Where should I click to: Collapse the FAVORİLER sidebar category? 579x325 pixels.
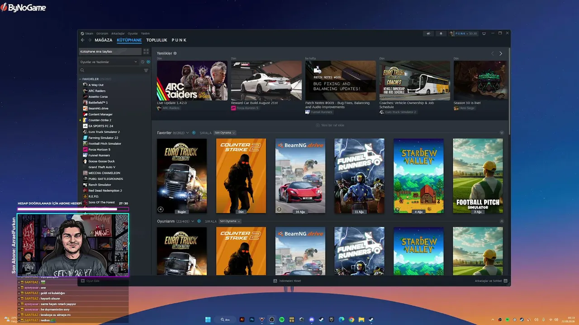[81, 79]
